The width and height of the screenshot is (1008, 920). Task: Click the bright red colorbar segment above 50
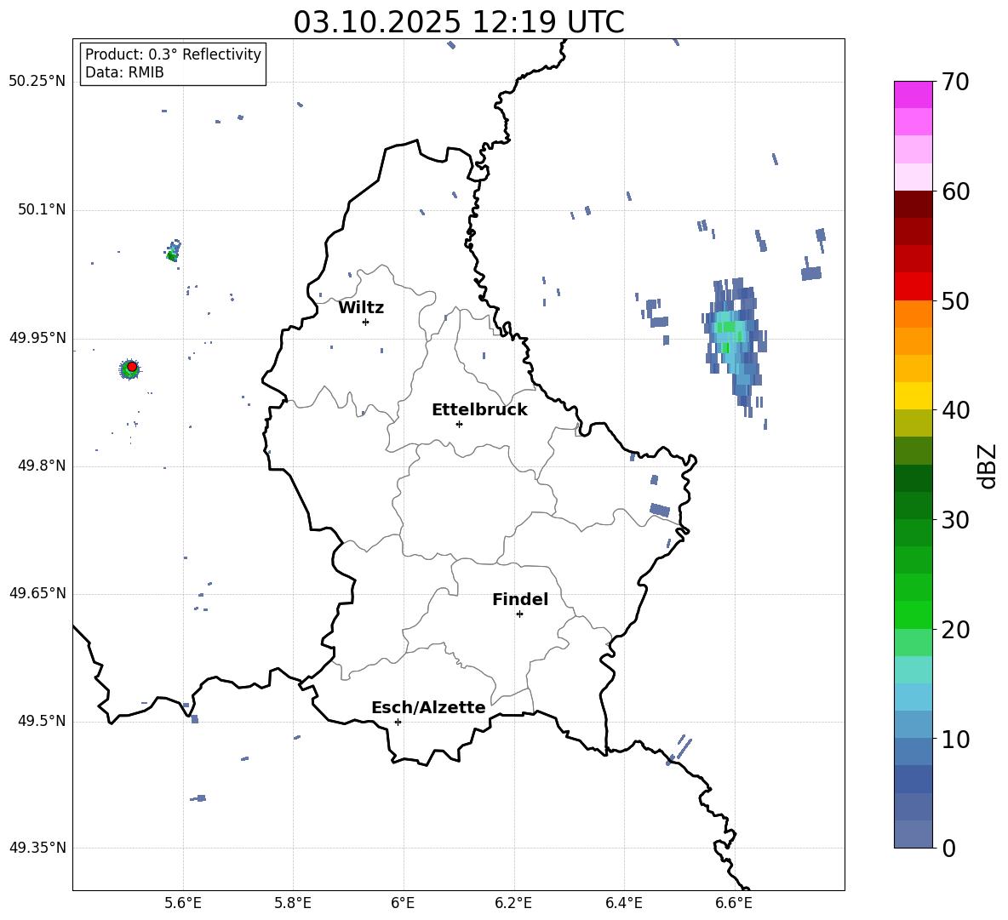click(x=913, y=287)
